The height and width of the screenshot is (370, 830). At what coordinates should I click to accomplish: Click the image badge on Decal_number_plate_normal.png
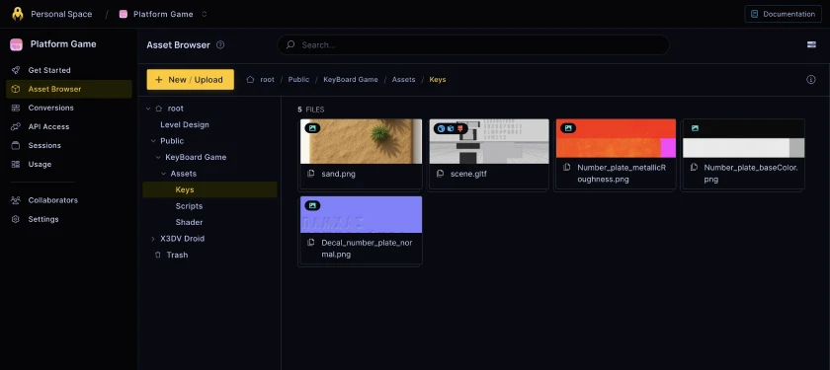[x=312, y=205]
